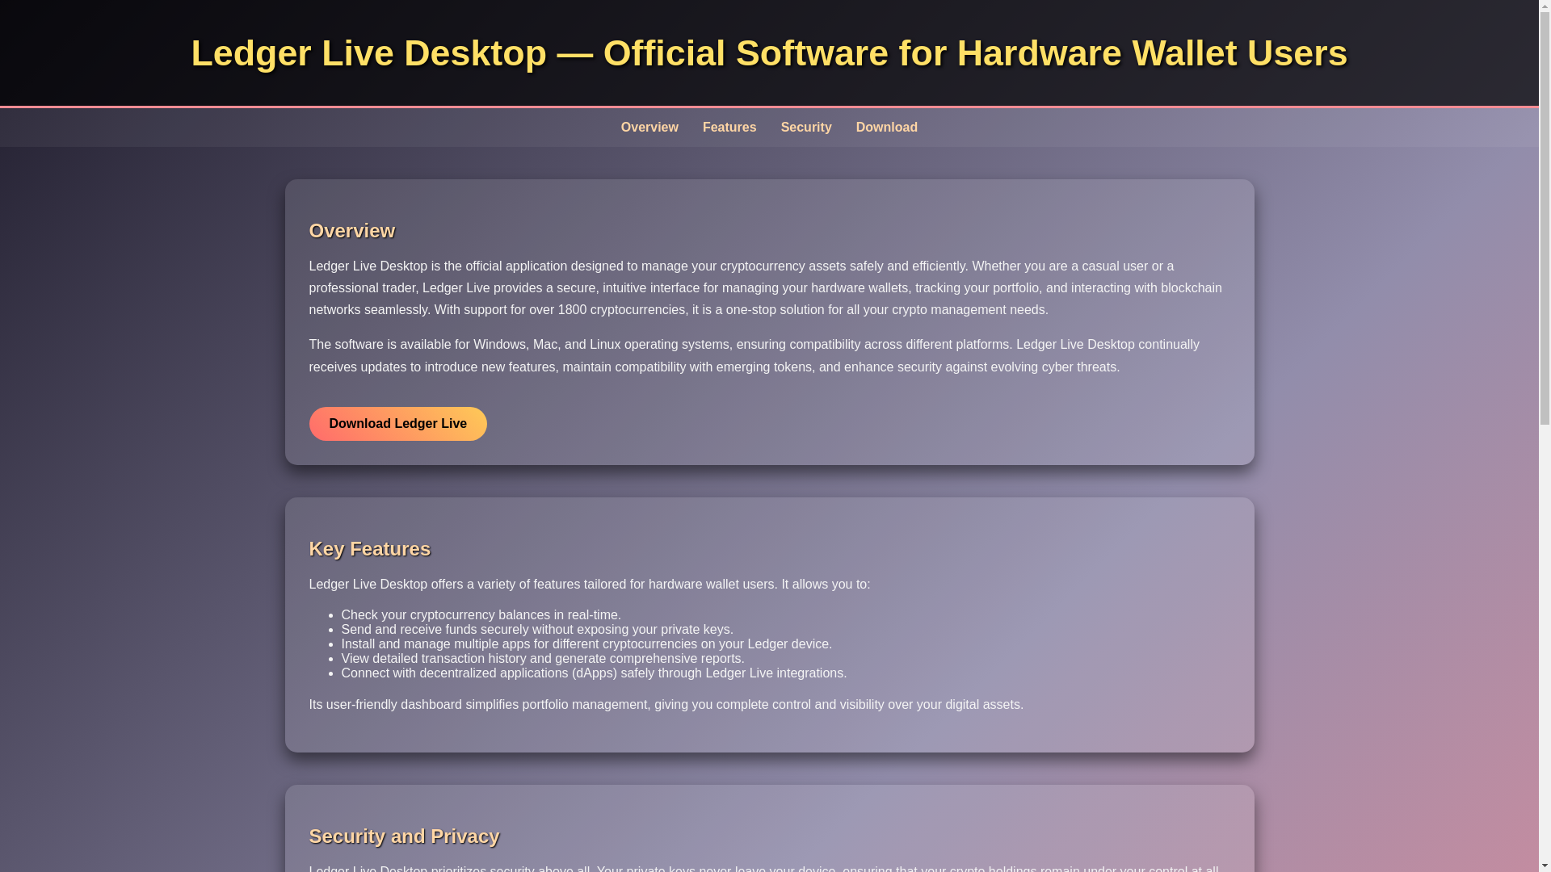Click the send and receive funds bullet
The image size is (1551, 872).
point(536,630)
